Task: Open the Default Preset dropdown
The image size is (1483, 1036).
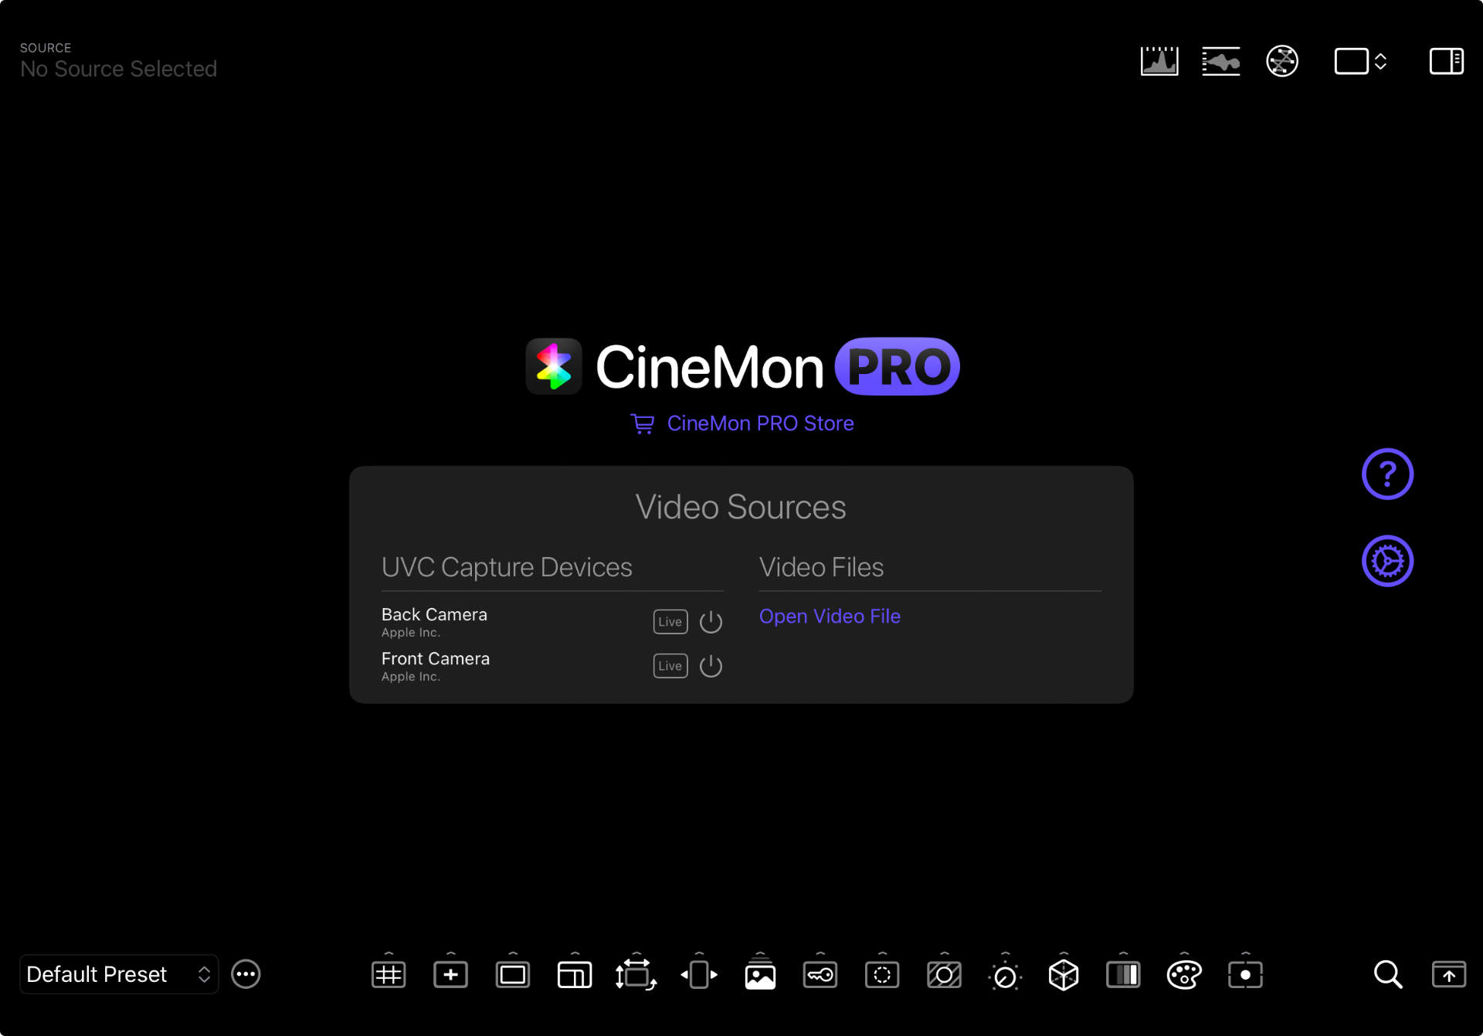Action: [118, 975]
